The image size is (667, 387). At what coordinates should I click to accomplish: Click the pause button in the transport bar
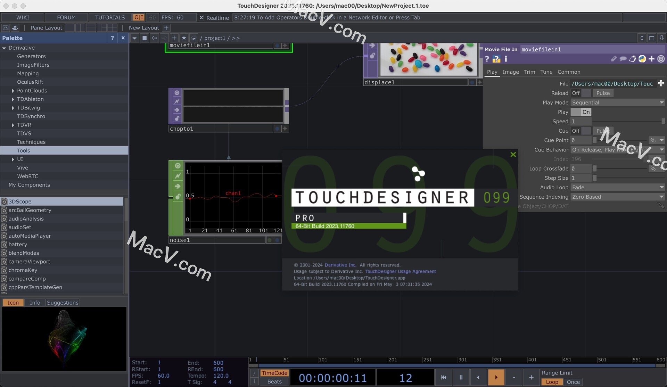461,377
